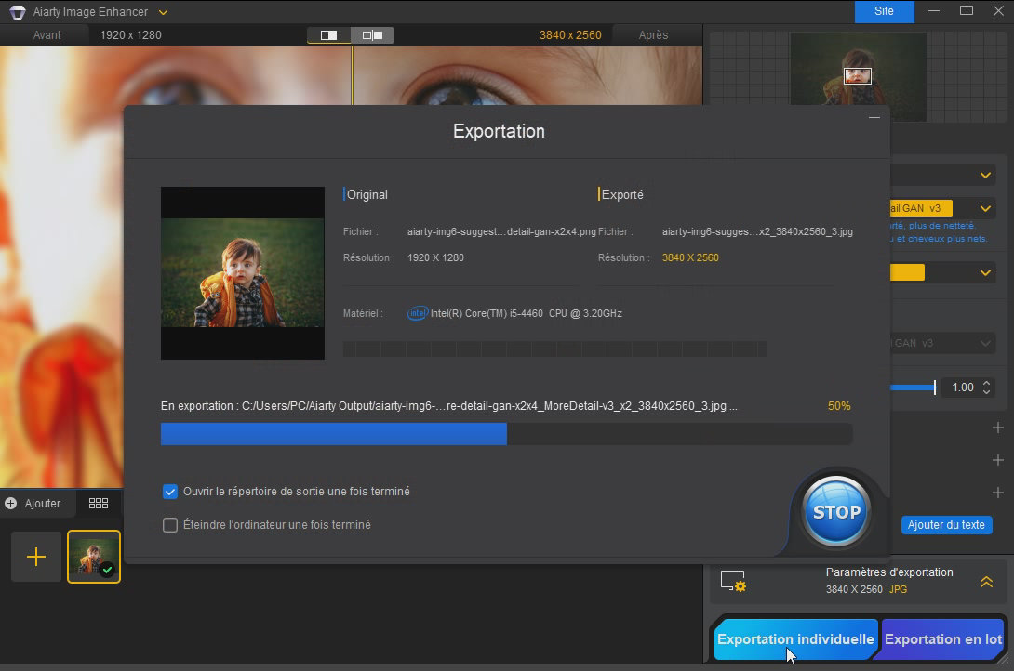Image resolution: width=1014 pixels, height=671 pixels.
Task: Open the Detail GAN v3 model dropdown
Action: point(985,209)
